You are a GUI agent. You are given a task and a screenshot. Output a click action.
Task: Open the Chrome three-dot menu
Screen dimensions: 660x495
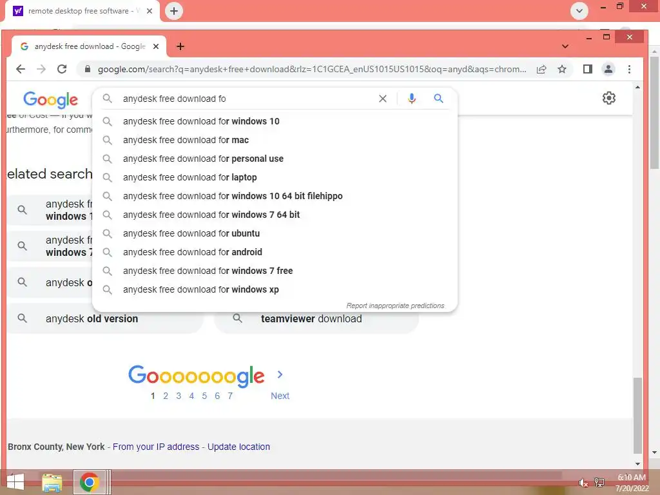(x=629, y=69)
